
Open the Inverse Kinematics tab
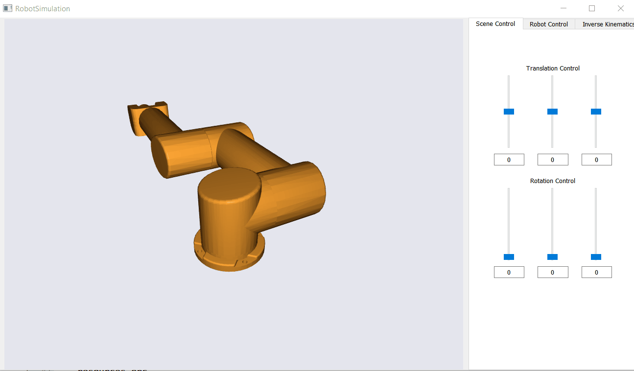point(605,24)
